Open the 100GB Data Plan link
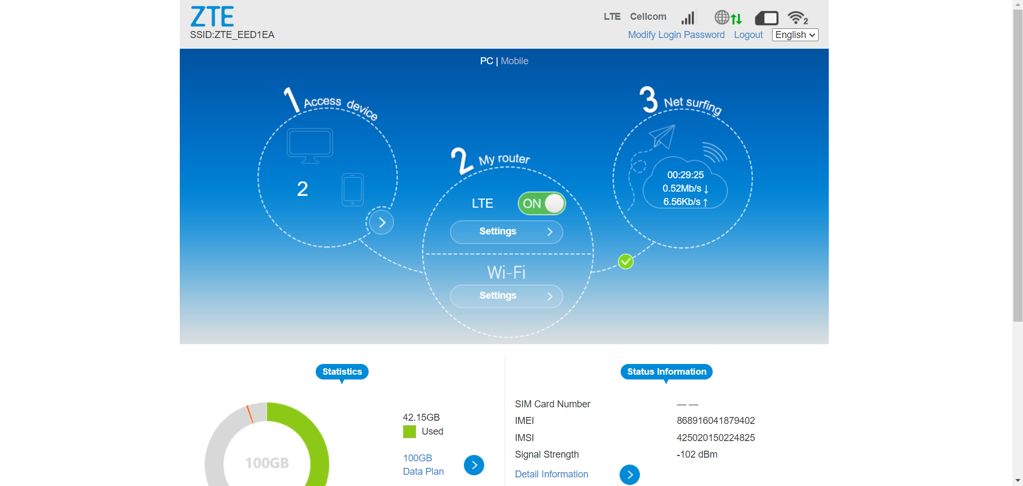1023x486 pixels. pyautogui.click(x=423, y=465)
